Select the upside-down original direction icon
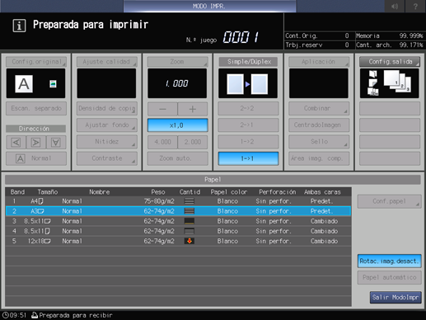The width and height of the screenshot is (426, 320). click(56, 143)
